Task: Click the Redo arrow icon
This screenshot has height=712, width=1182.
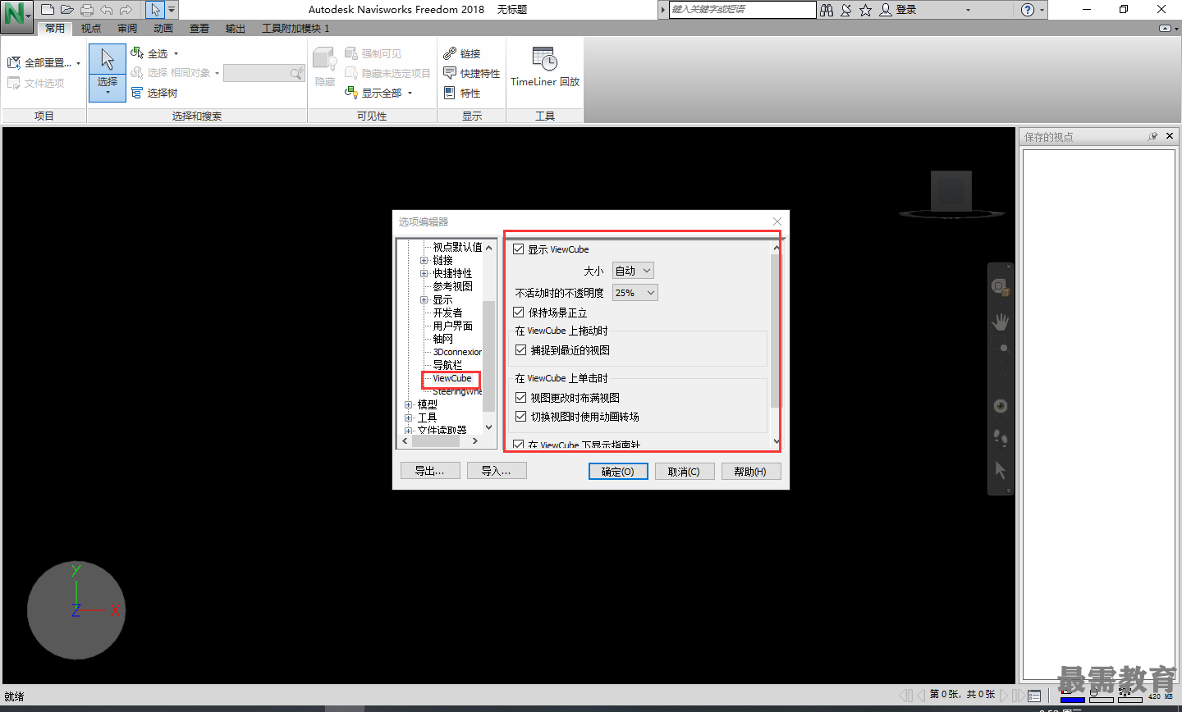Action: (126, 10)
